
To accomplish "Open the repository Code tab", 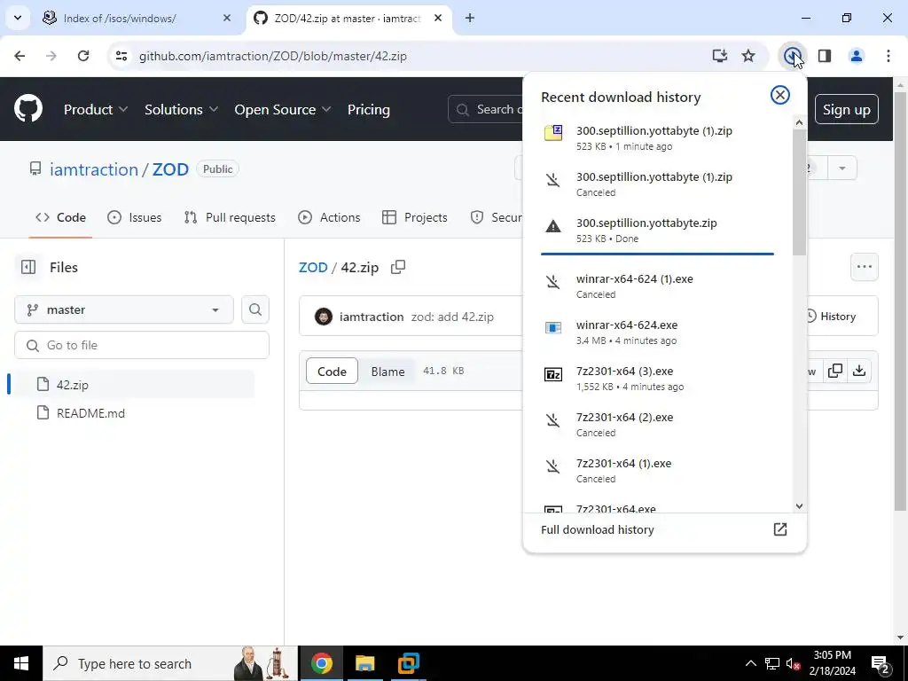I will [60, 217].
